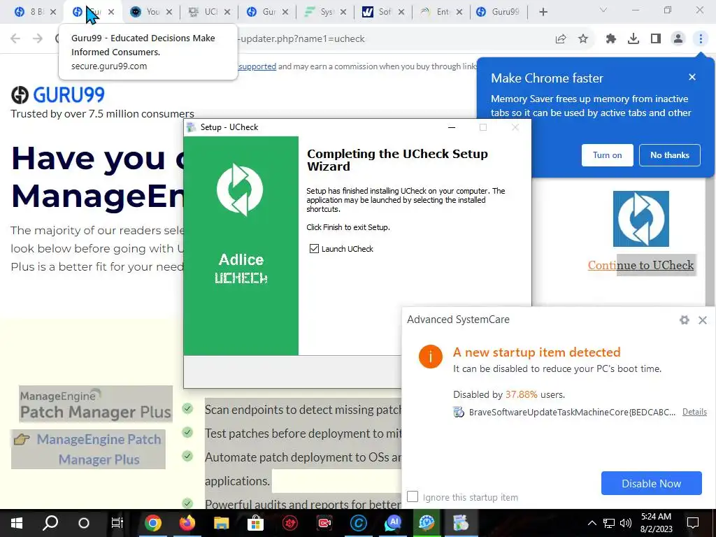Open Firefox from the taskbar
This screenshot has height=537, width=716.
pos(187,523)
